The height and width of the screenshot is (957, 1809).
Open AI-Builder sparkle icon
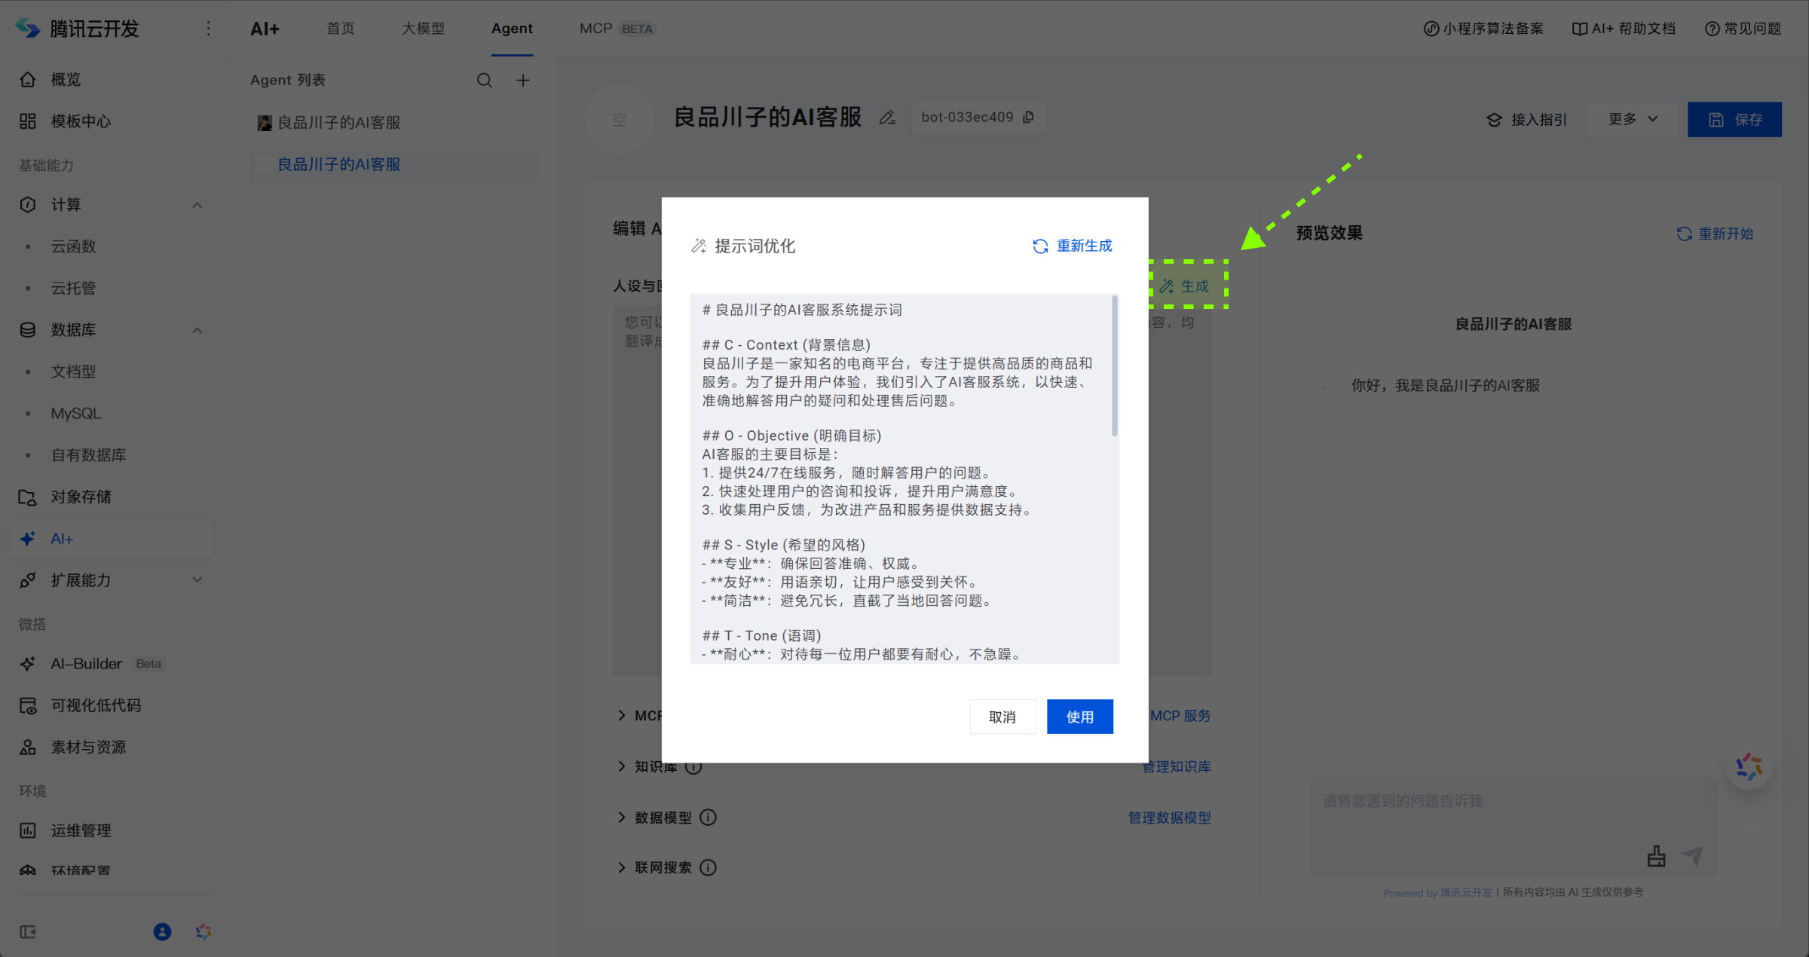point(28,664)
